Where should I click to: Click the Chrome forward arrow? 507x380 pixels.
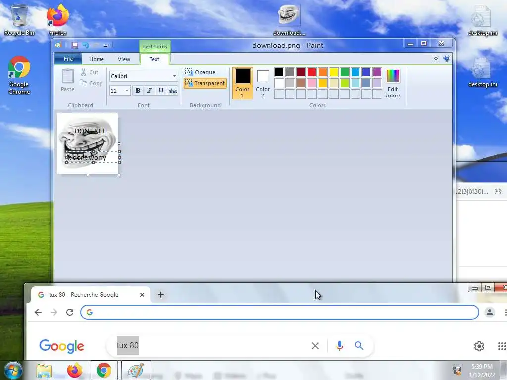(54, 312)
